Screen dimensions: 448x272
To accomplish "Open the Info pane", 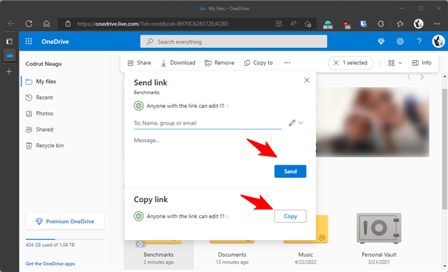I will tap(422, 63).
